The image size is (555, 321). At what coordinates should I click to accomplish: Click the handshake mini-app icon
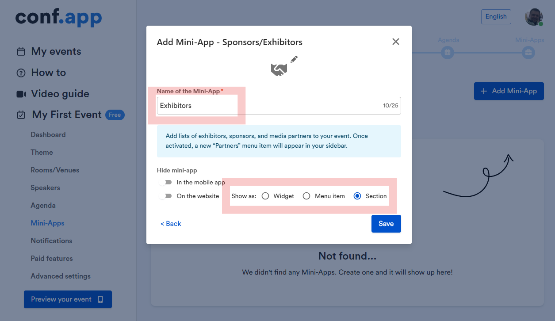(x=279, y=69)
